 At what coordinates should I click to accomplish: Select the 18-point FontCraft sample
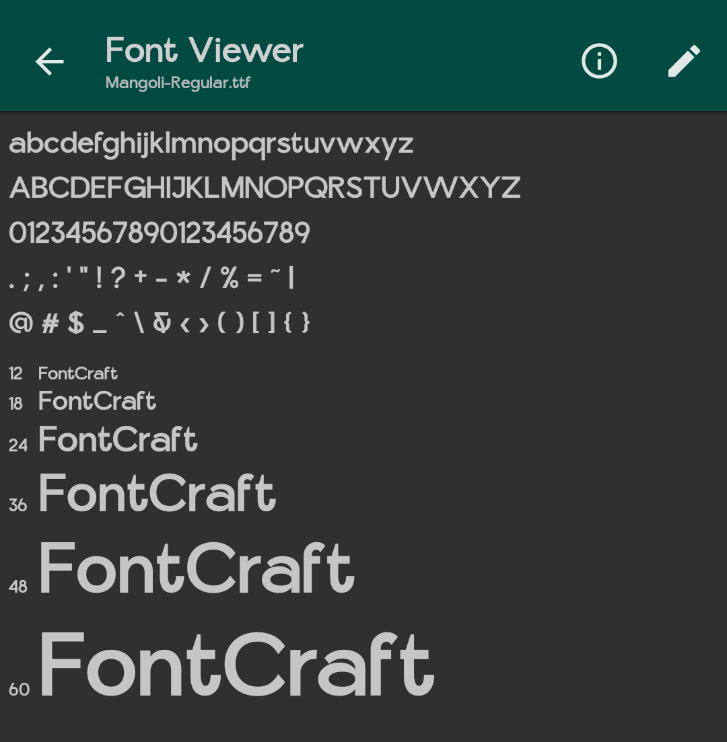click(97, 401)
